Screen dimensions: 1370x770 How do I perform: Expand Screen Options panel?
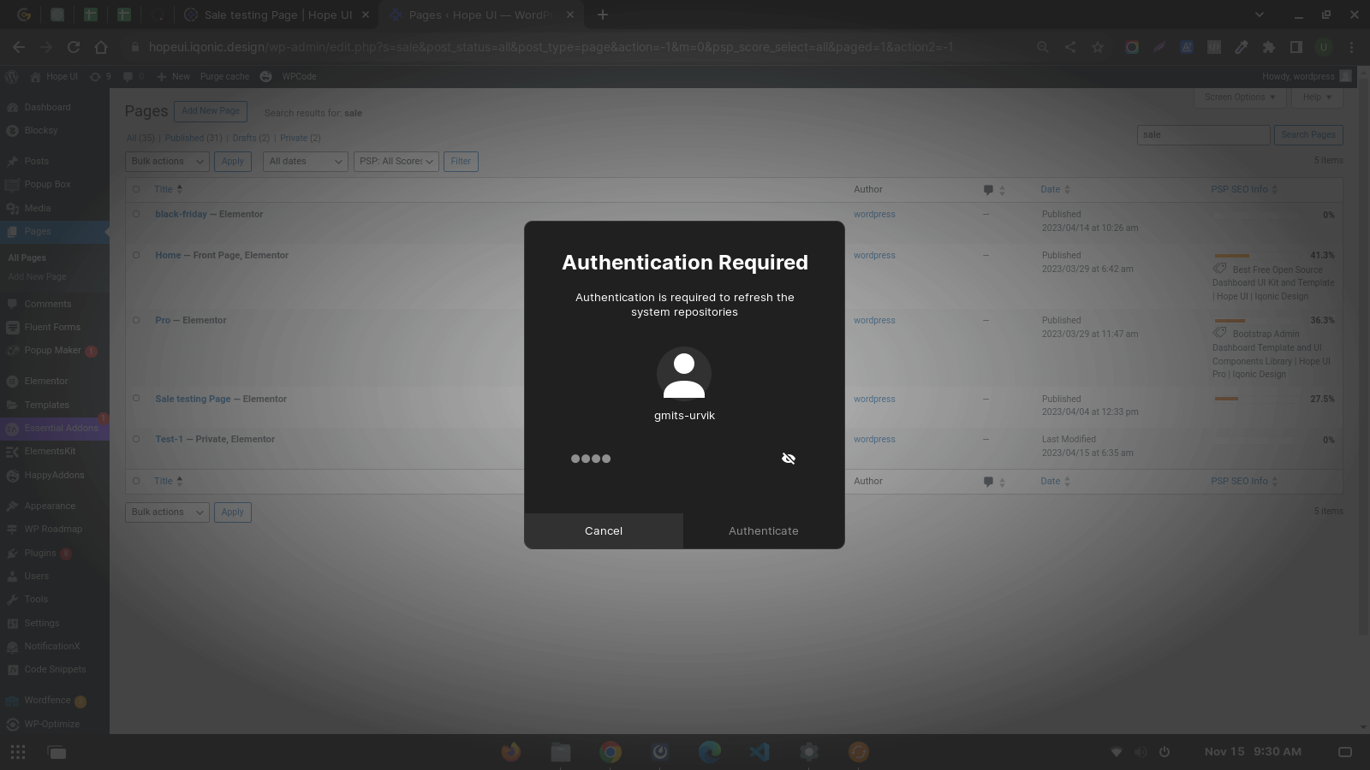click(x=1240, y=98)
